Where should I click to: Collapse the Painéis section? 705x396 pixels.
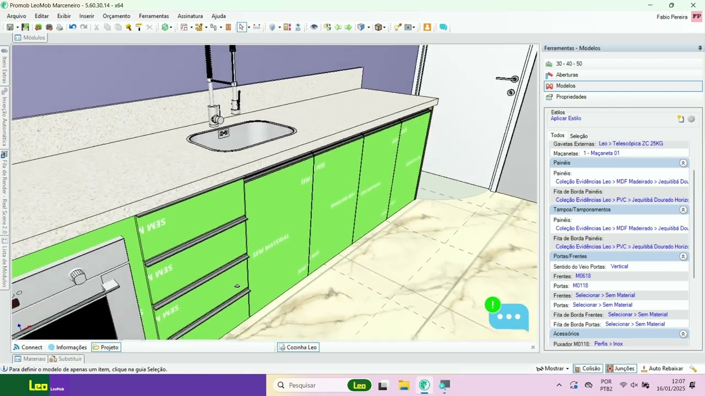tap(683, 163)
